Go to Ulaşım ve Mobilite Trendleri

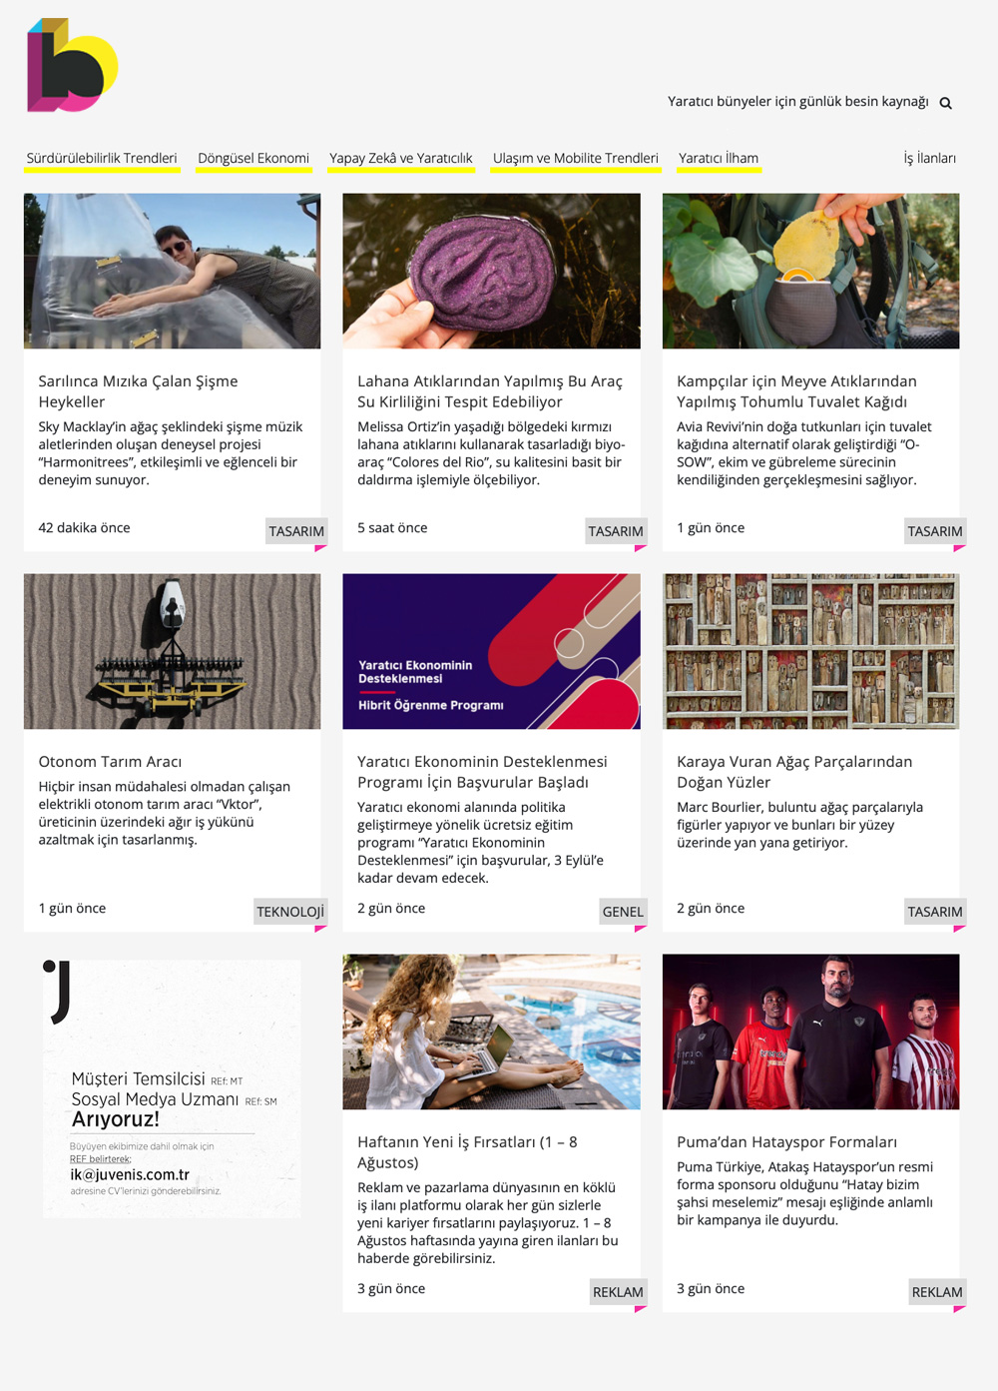tap(576, 158)
